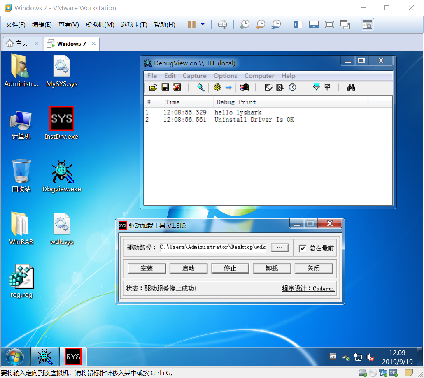Click the 关闭 (close) button in driver tool

pos(313,268)
